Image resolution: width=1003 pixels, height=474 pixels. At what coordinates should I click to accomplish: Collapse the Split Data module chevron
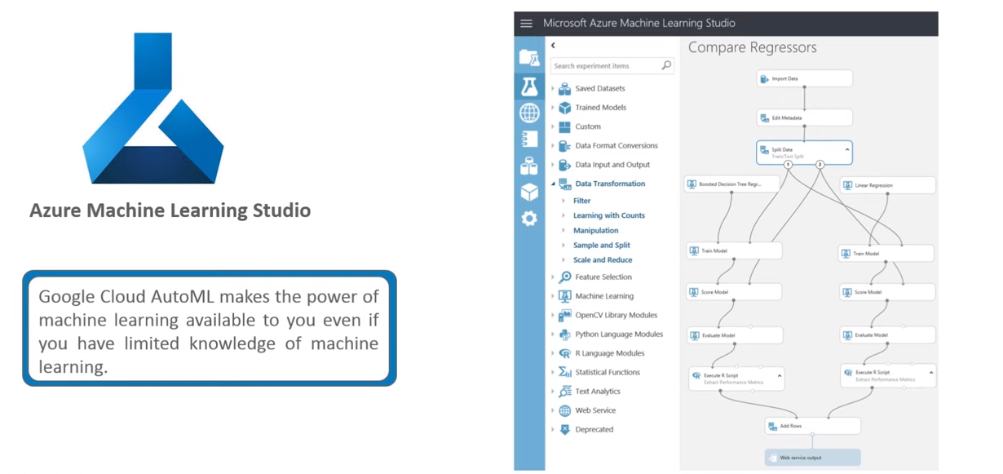[x=847, y=150]
